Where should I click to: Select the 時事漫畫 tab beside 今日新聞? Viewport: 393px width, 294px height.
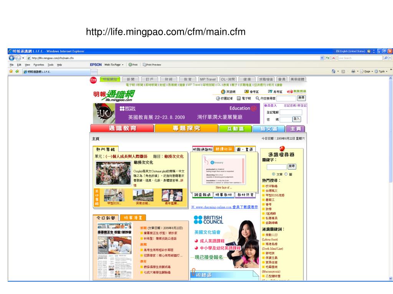[x=133, y=218]
